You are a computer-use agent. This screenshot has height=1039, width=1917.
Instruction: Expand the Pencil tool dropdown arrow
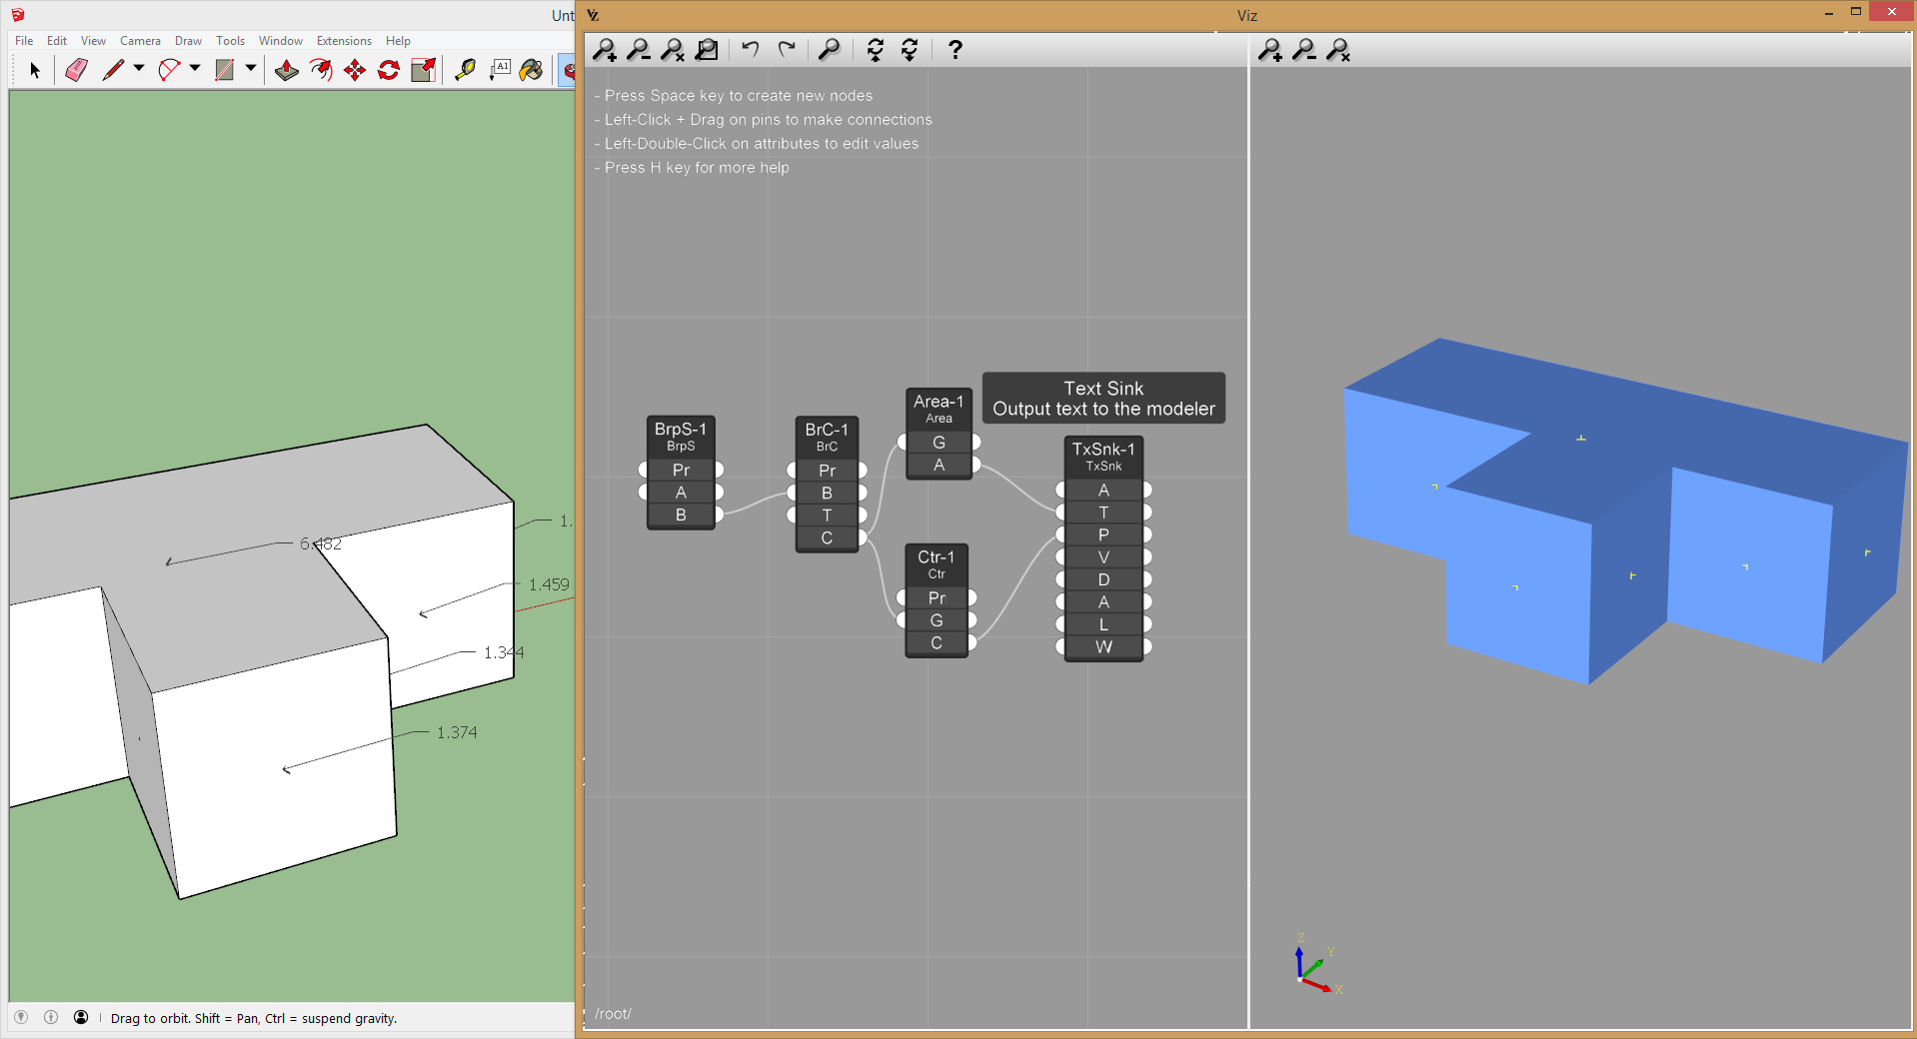[139, 69]
